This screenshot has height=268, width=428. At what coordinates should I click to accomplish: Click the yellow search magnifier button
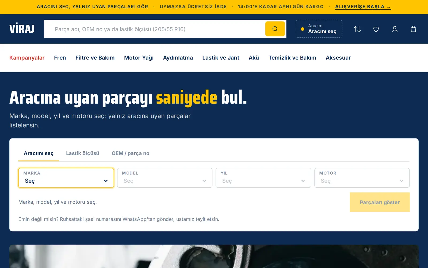point(275,29)
